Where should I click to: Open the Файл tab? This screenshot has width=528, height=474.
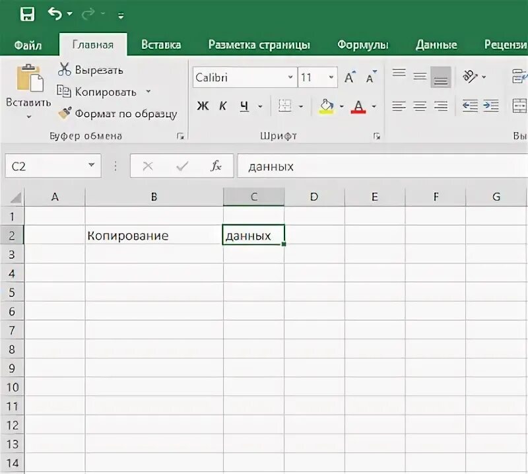tap(28, 45)
